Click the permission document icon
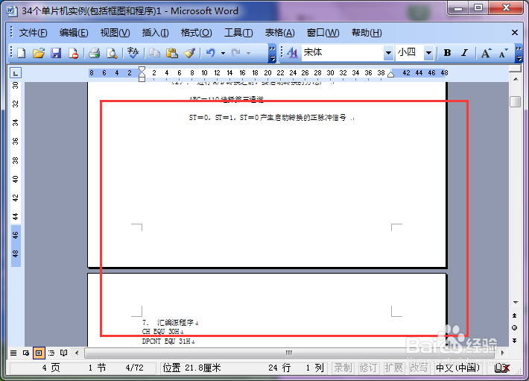Screen dimensions: 529x381 pos(73,53)
